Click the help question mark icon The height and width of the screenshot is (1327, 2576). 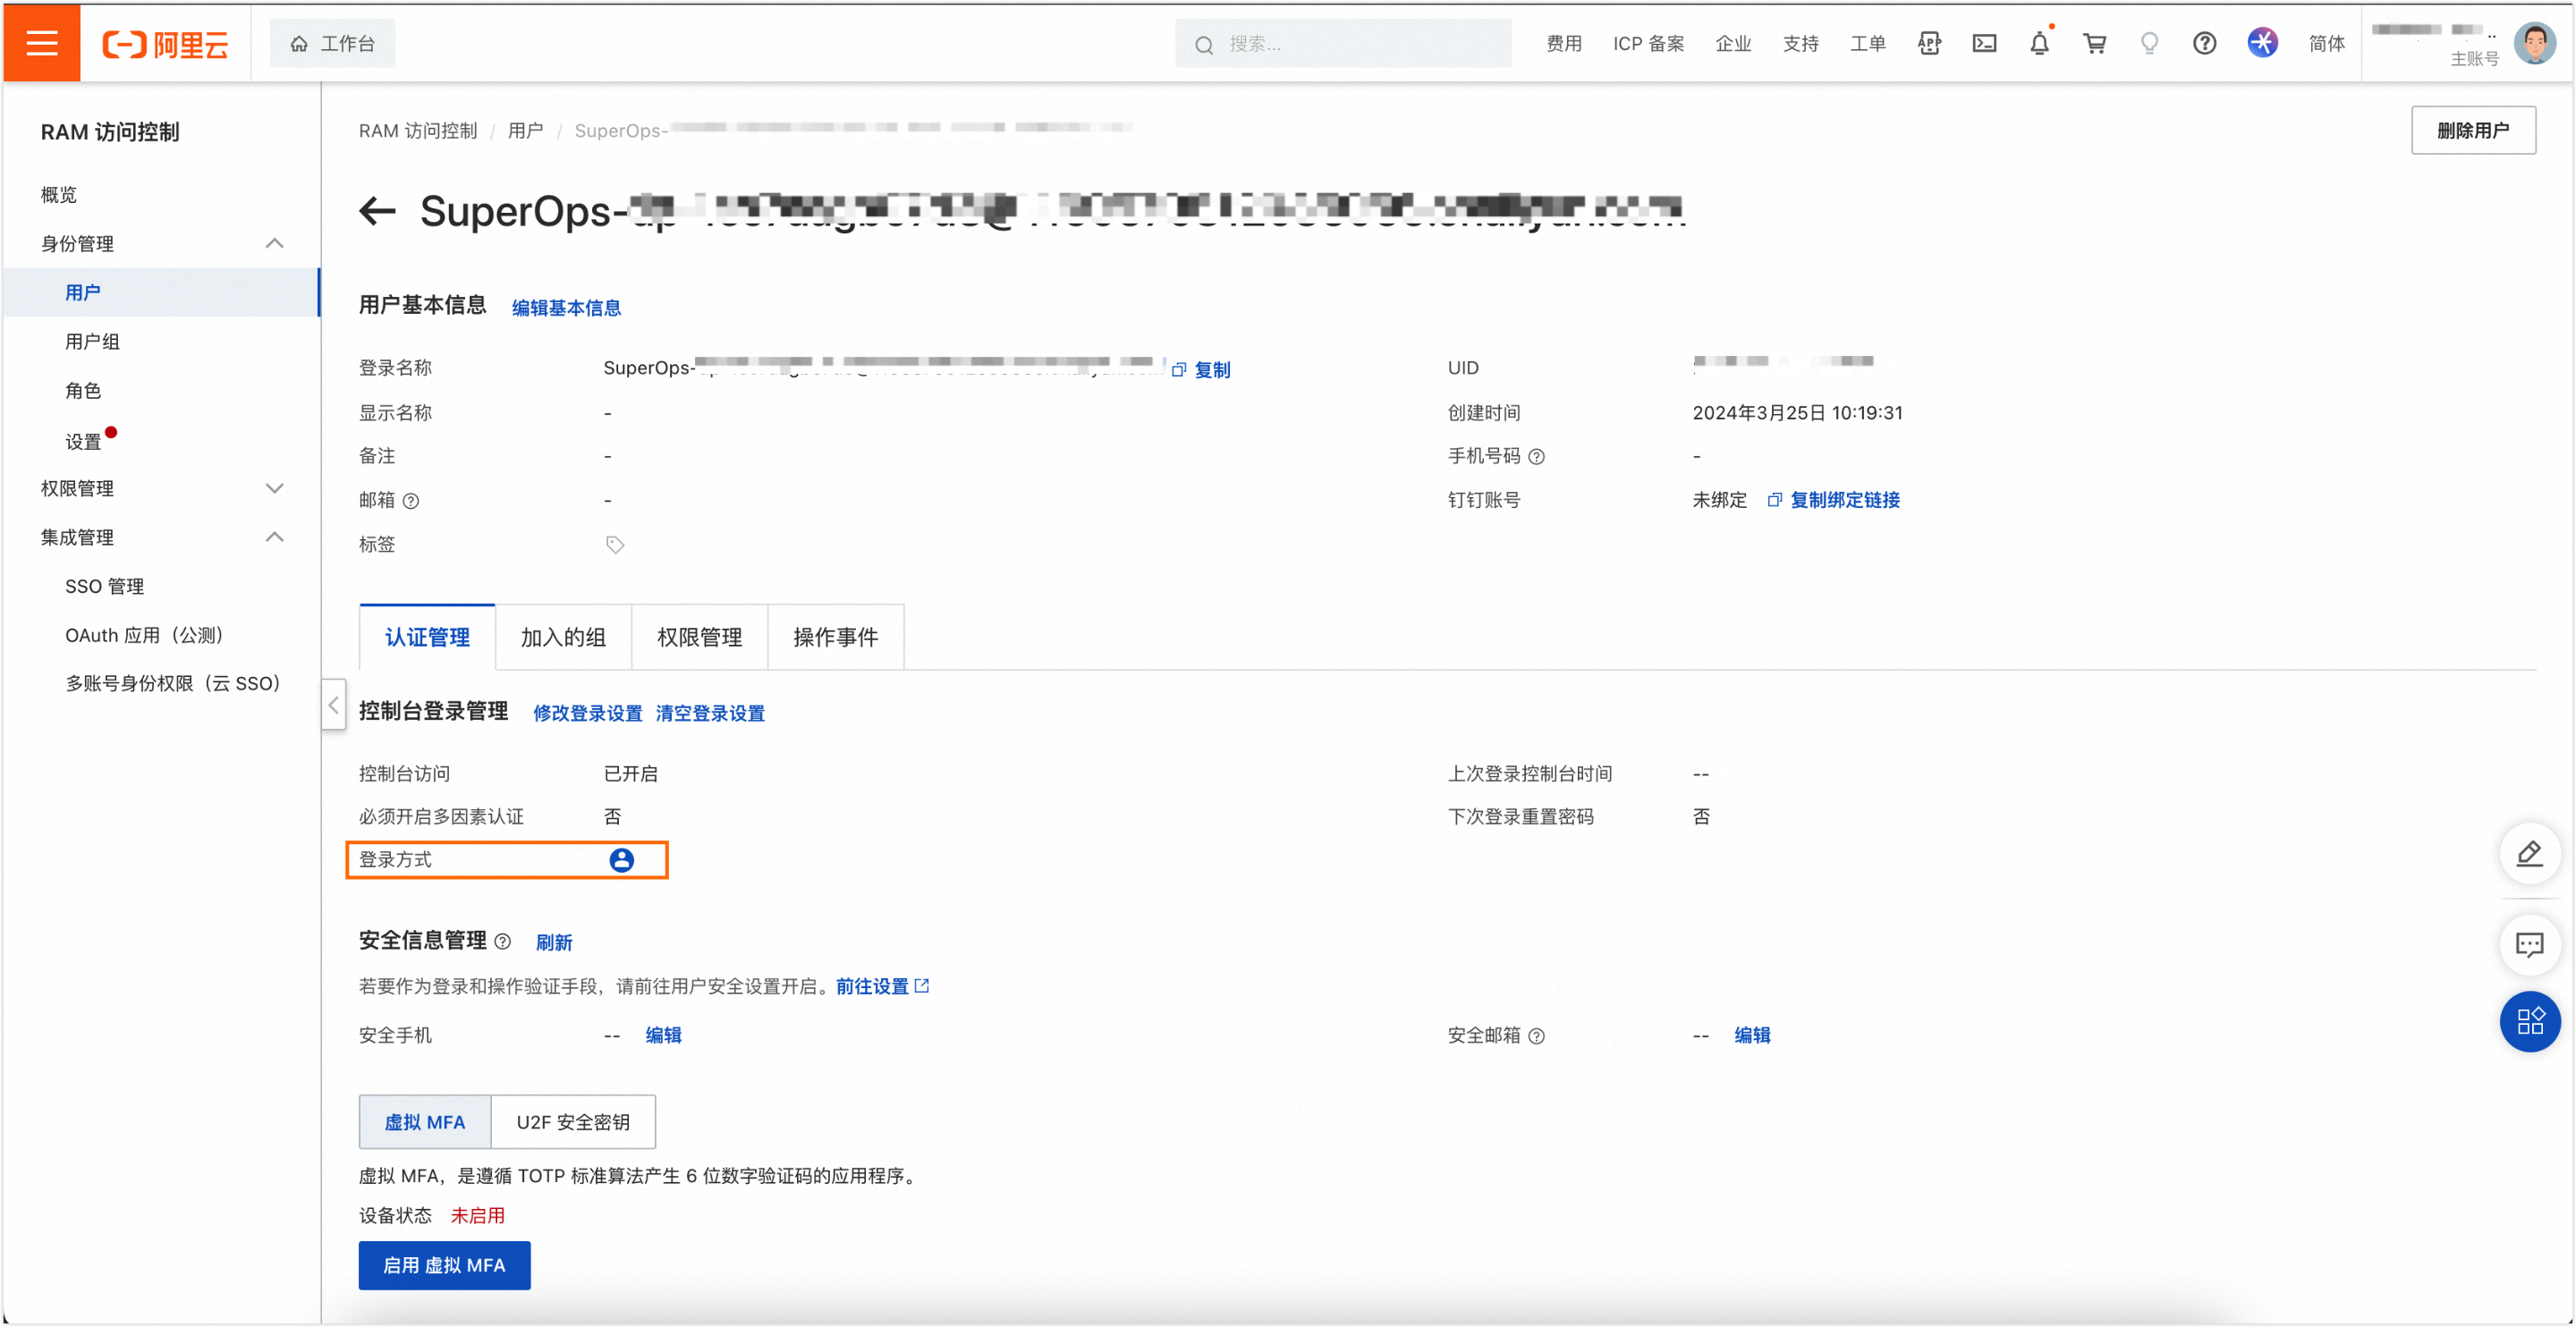pyautogui.click(x=2204, y=43)
